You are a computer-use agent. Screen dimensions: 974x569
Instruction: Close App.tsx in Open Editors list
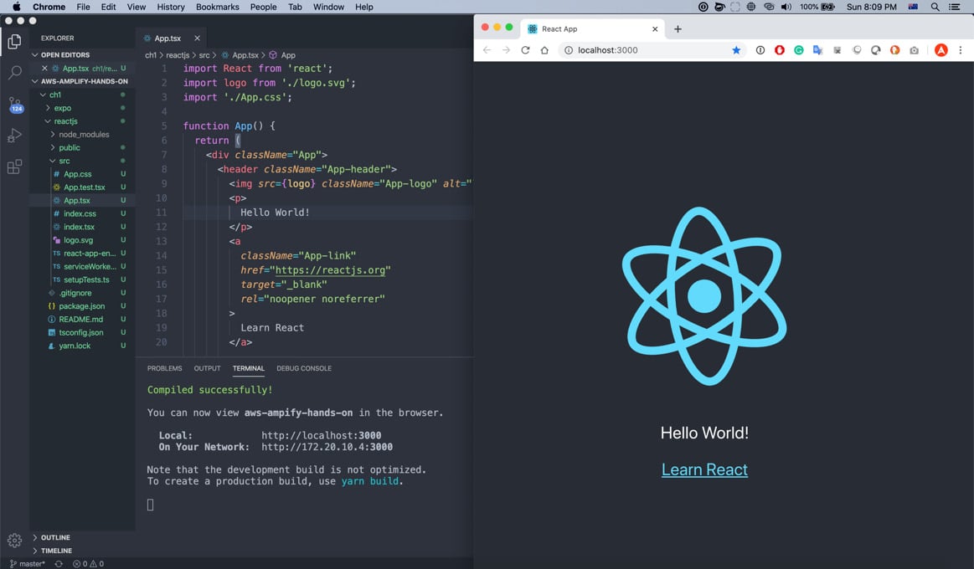44,69
